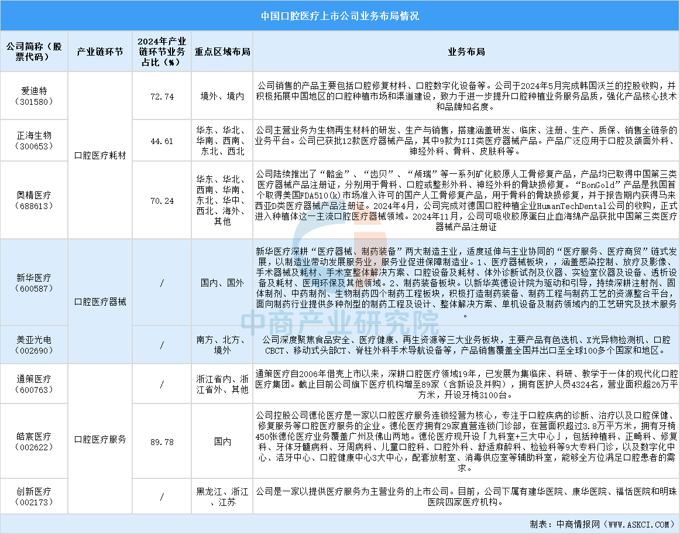This screenshot has height=534, width=680.
Task: Click the slash value in 通策医疗's row
Action: [x=162, y=384]
